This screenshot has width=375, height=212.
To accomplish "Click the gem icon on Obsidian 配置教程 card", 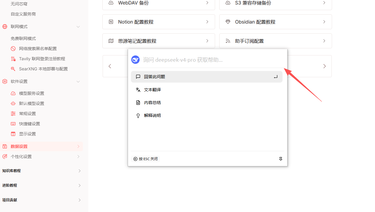I will pos(228,22).
